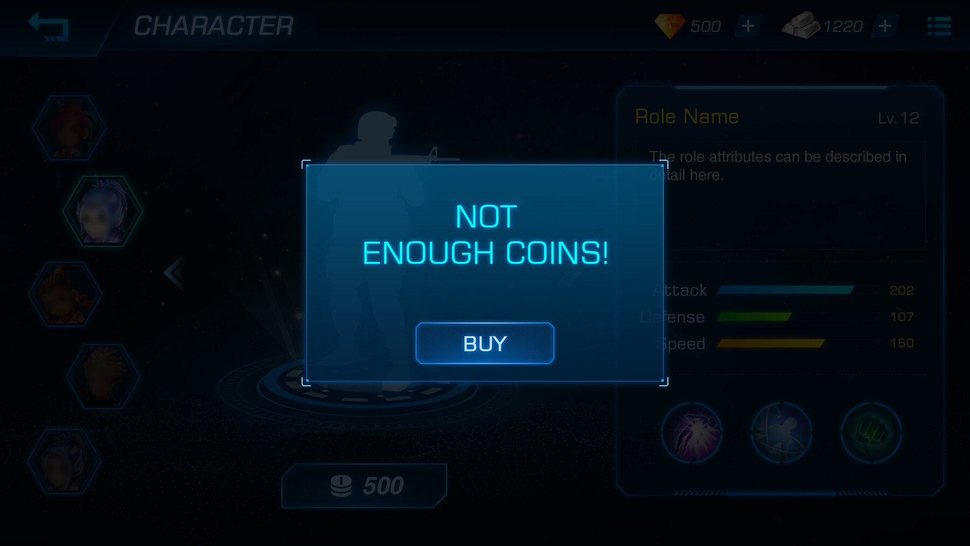Image resolution: width=970 pixels, height=546 pixels.
Task: Add more gems with the plus button
Action: tap(748, 26)
